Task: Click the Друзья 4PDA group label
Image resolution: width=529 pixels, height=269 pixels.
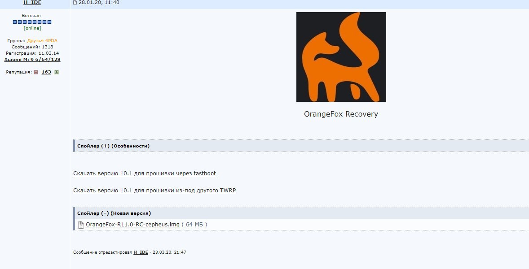Action: click(x=42, y=40)
